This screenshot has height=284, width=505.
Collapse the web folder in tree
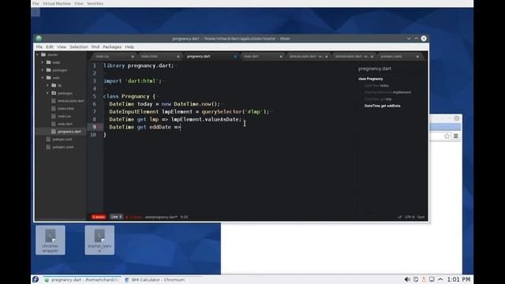[x=43, y=78]
